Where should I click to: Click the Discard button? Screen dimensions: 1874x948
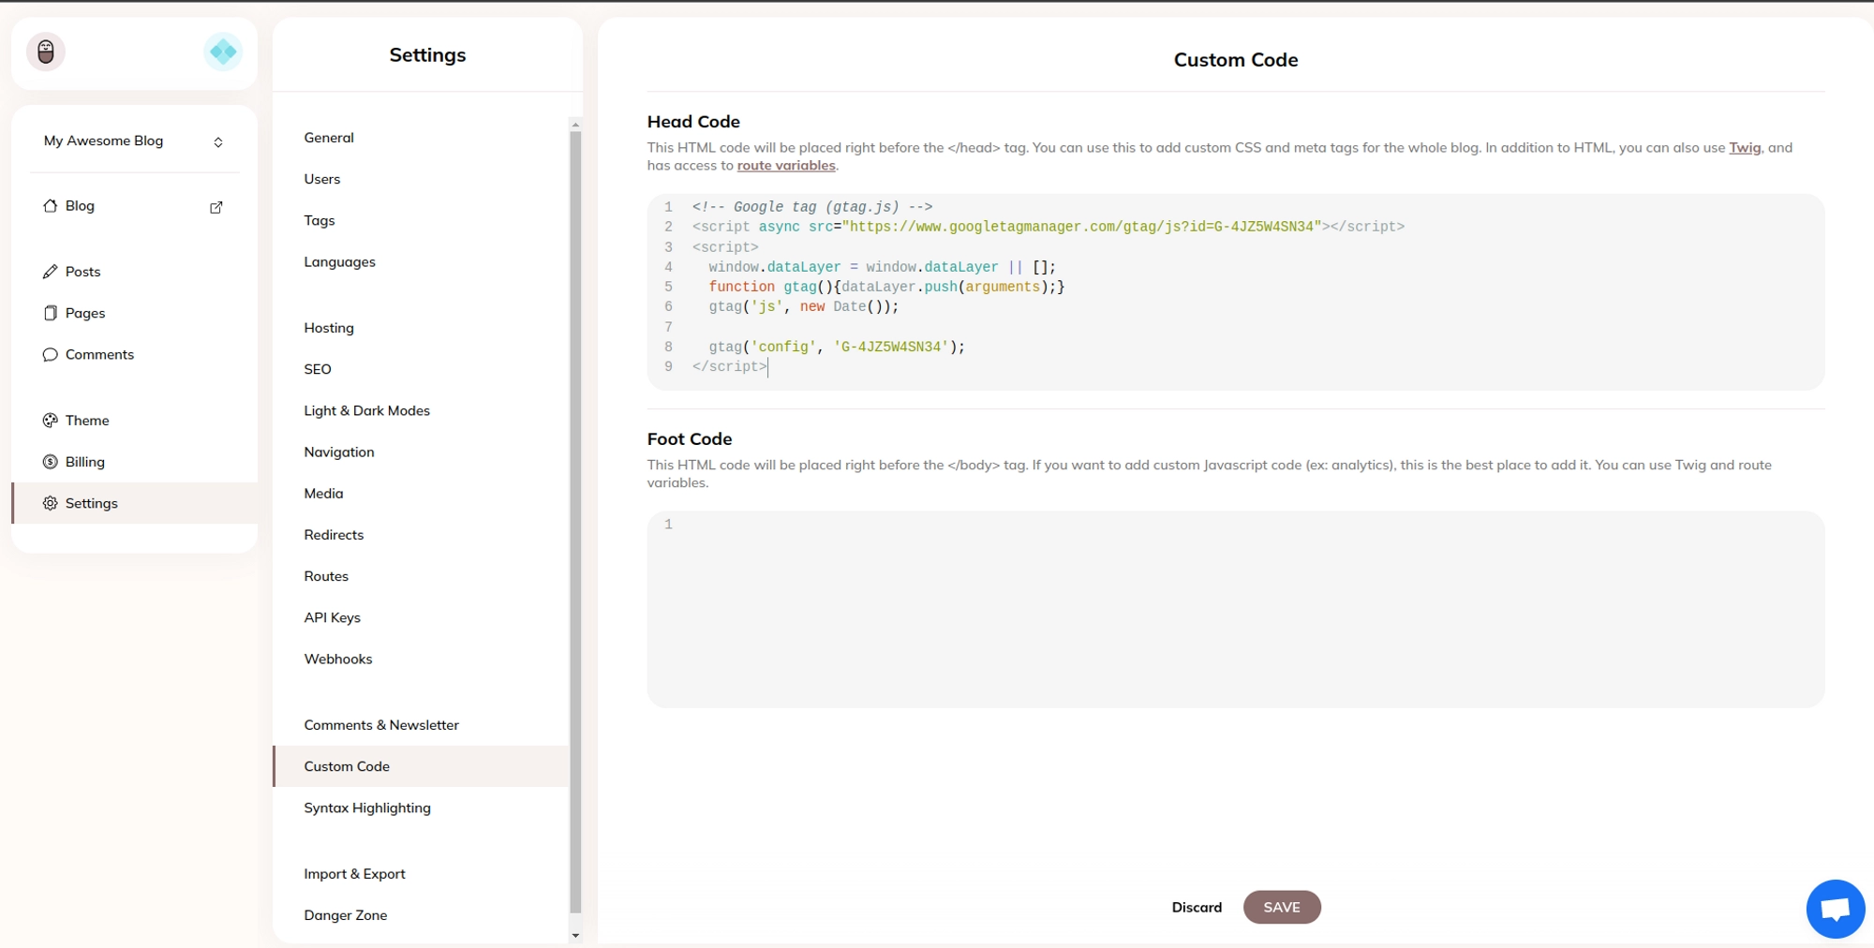1197,907
